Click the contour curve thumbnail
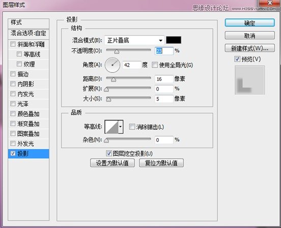281x228 pixels. point(111,127)
